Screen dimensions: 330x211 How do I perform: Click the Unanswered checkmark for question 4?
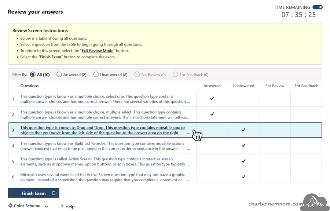point(243,145)
